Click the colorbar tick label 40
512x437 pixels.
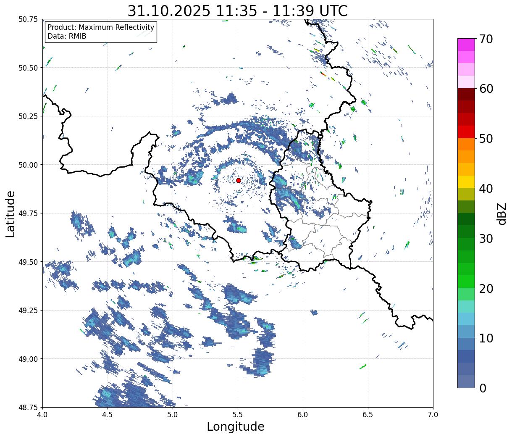(x=486, y=189)
